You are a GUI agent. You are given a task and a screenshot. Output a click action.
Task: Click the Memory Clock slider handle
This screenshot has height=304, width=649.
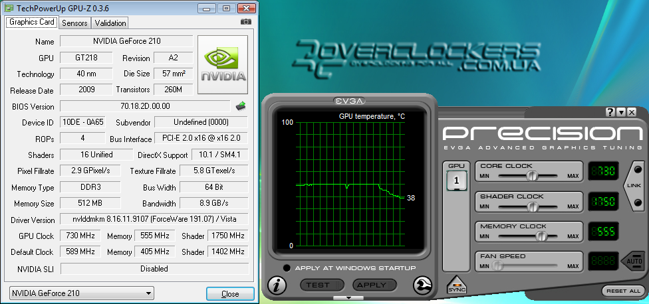point(541,236)
